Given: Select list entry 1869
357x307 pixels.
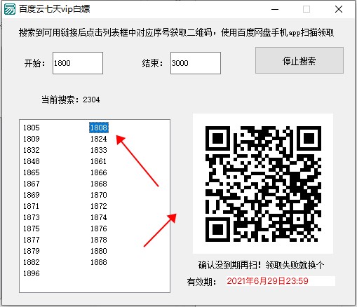Looking at the screenshot, I should tap(32, 195).
